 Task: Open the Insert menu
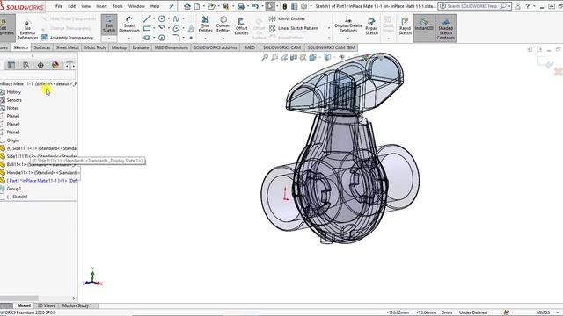pyautogui.click(x=101, y=6)
